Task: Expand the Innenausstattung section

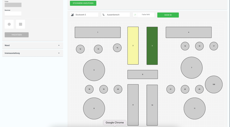Action: coord(33,53)
